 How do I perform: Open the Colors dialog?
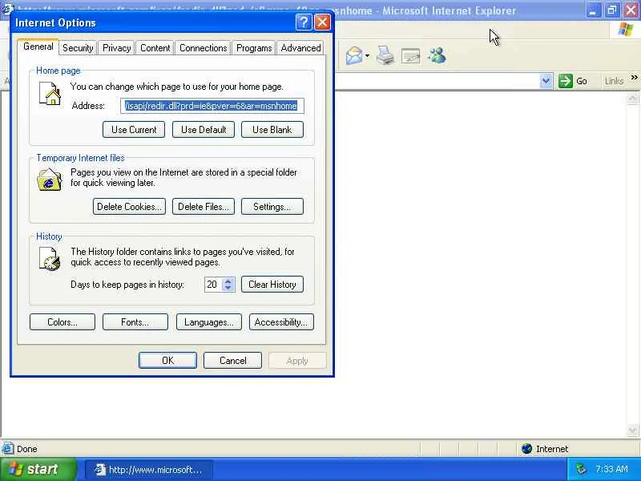62,322
